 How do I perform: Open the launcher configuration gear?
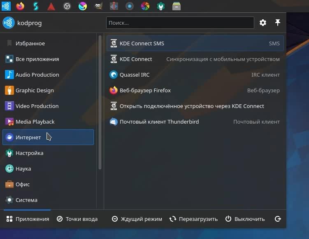click(x=263, y=23)
